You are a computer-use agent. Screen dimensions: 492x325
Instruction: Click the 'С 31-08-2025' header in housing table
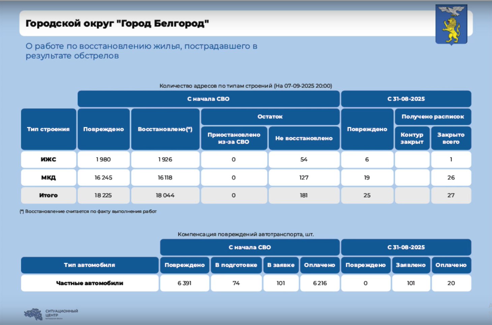coord(406,99)
